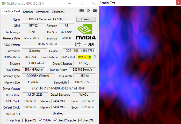
Task: Click the Bus Interface question mark
Action: [x=95, y=57]
